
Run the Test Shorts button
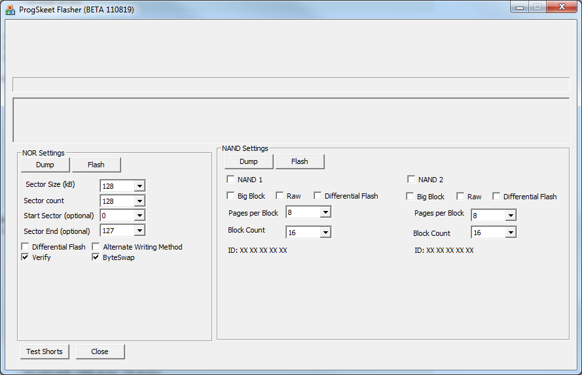click(45, 351)
